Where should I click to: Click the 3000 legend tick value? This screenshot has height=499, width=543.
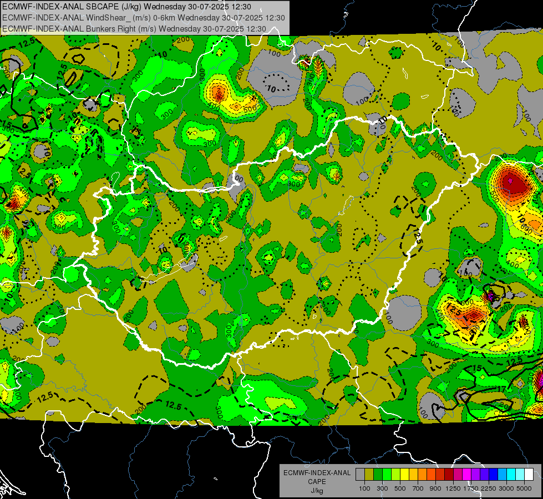[x=506, y=488]
